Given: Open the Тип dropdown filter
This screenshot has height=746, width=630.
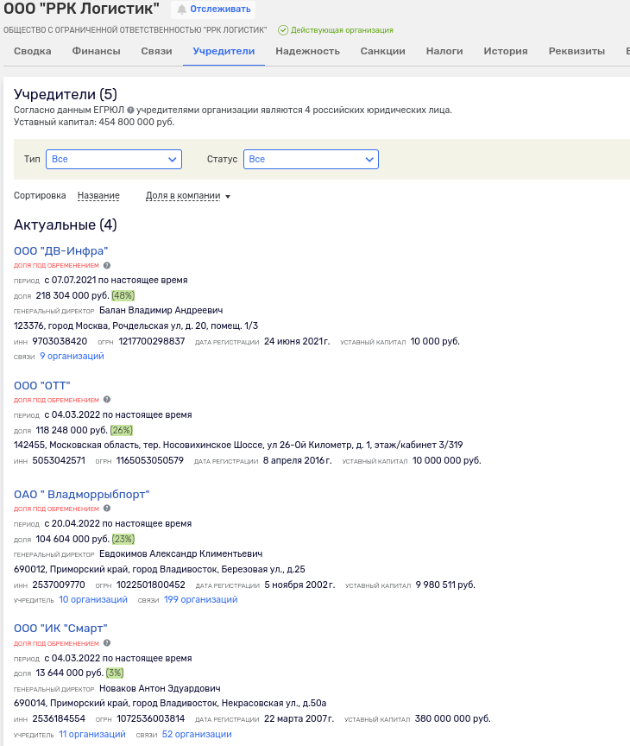Looking at the screenshot, I should coord(115,159).
